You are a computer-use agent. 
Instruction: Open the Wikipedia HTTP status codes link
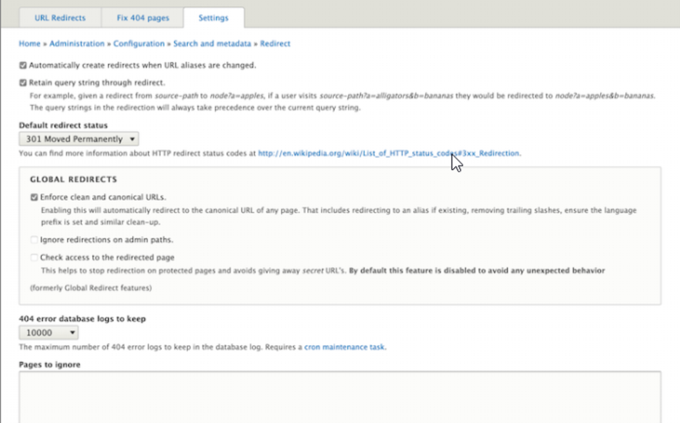(387, 154)
